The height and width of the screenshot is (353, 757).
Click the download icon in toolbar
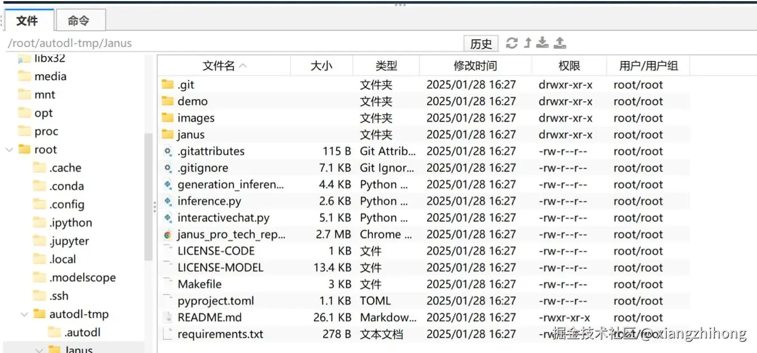coord(542,43)
